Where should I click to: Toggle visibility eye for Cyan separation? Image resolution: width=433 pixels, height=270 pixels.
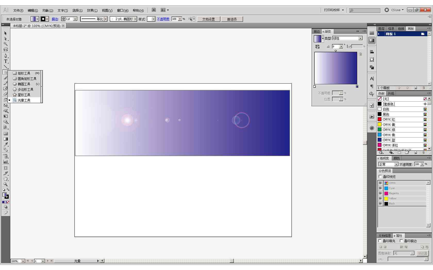point(380,188)
